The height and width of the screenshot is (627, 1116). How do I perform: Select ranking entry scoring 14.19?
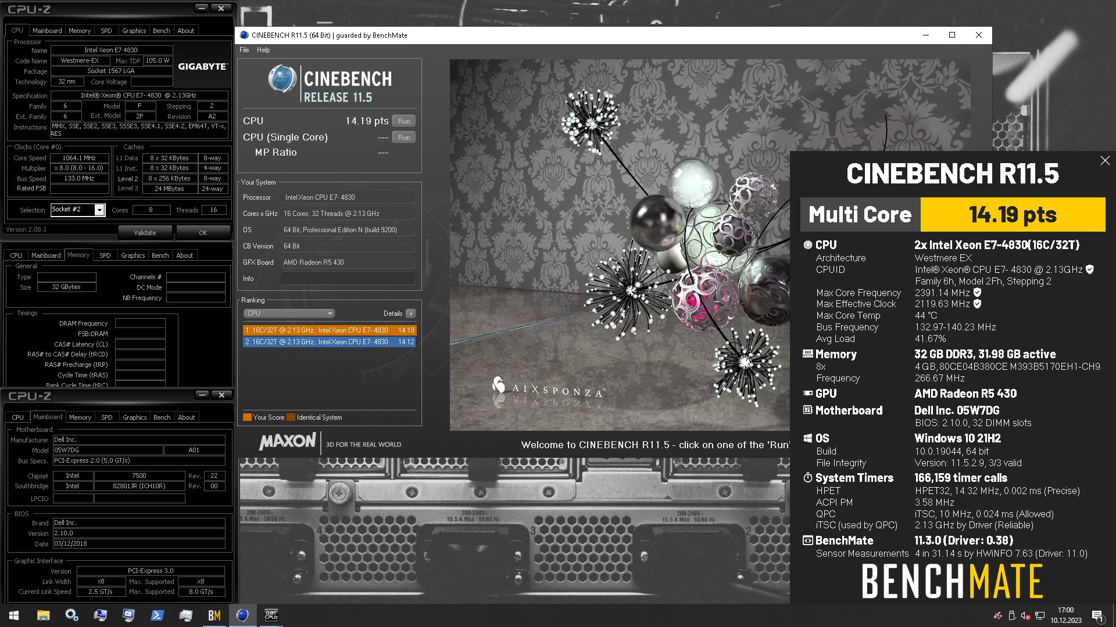pyautogui.click(x=330, y=330)
